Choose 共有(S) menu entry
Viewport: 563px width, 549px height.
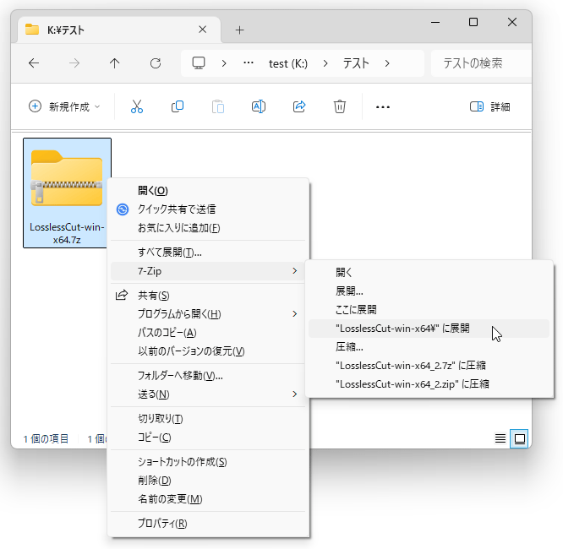(x=208, y=296)
